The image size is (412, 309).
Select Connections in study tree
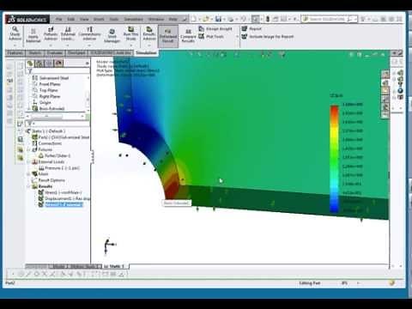46,143
